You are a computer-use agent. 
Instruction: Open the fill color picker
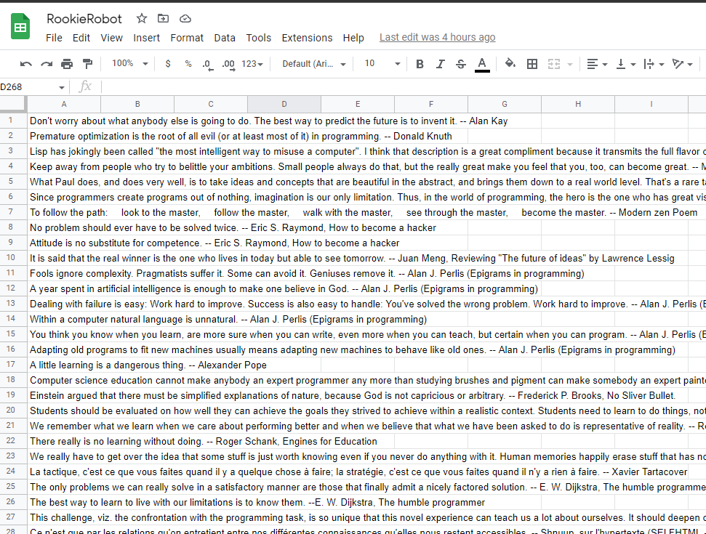click(510, 63)
